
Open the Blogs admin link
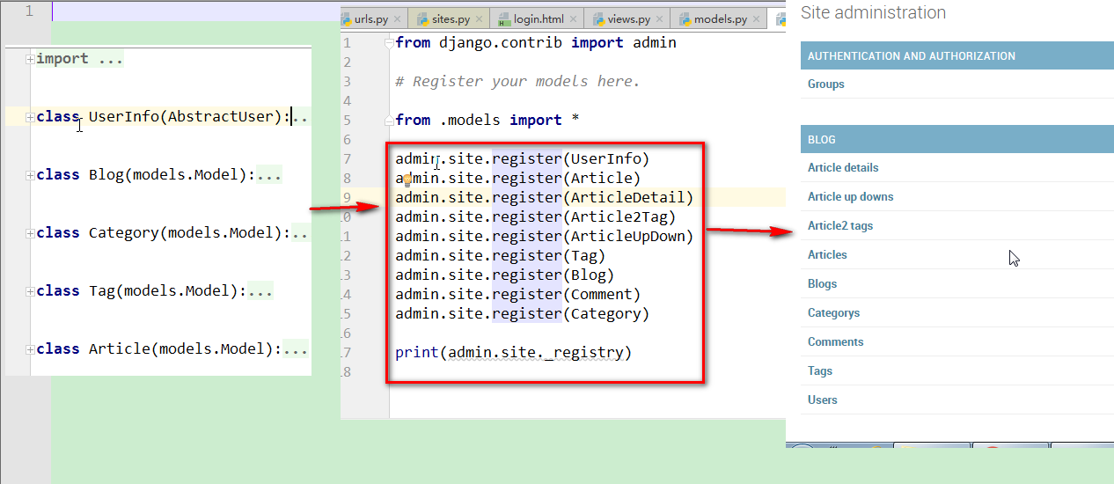822,284
